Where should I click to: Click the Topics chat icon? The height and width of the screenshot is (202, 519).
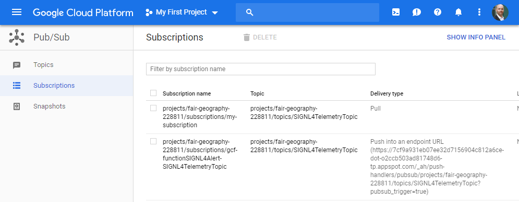[17, 65]
